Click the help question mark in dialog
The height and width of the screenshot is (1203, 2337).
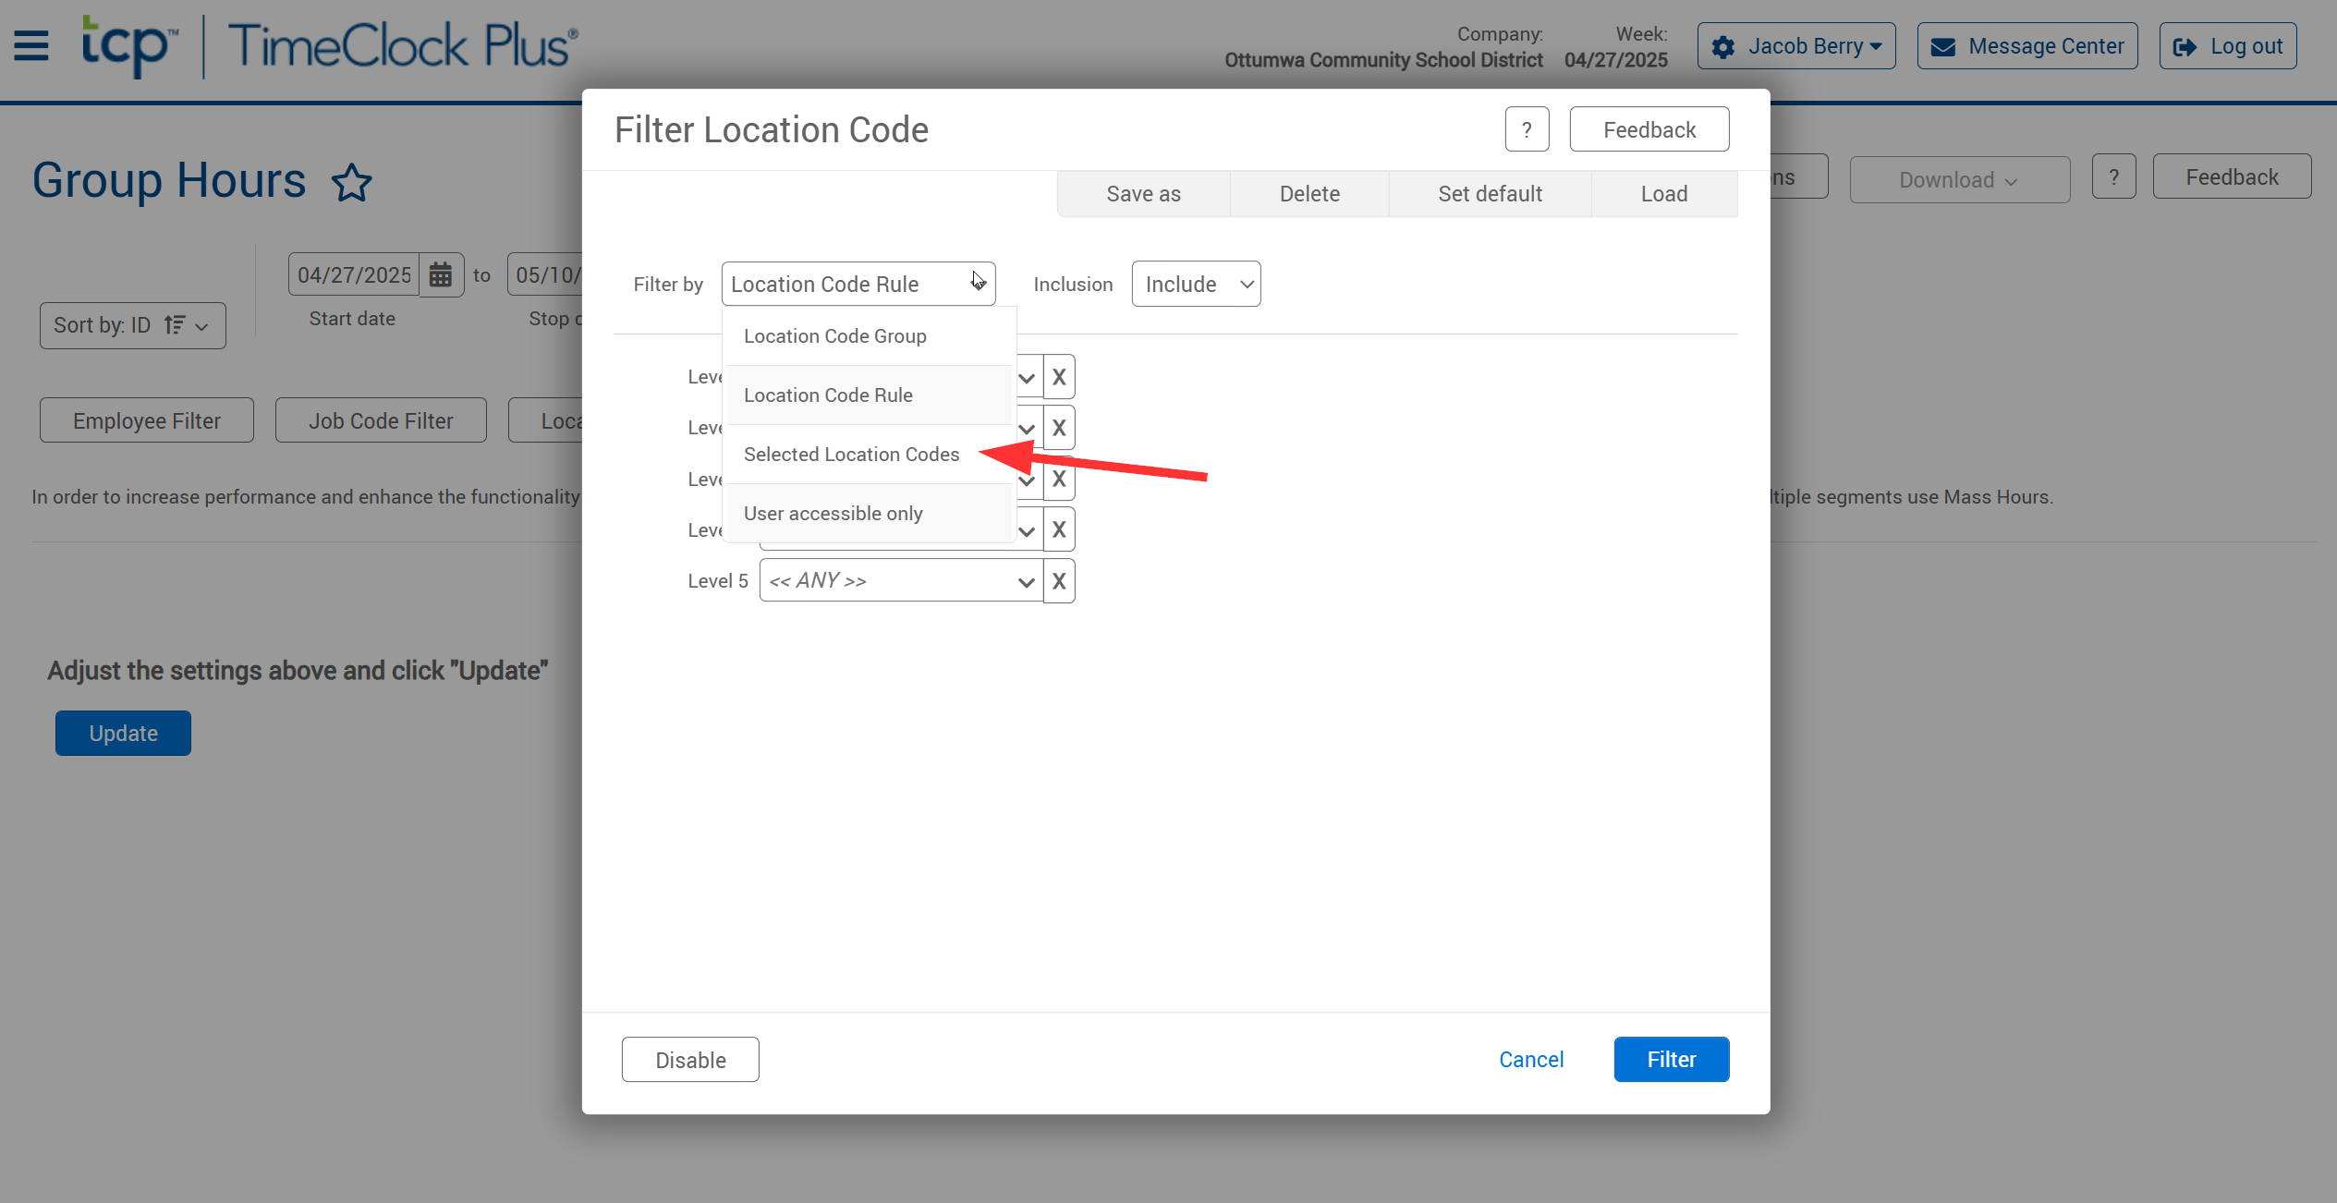coord(1527,129)
